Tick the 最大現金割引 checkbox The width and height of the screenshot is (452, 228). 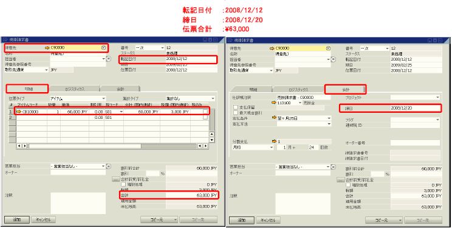[x=236, y=113]
